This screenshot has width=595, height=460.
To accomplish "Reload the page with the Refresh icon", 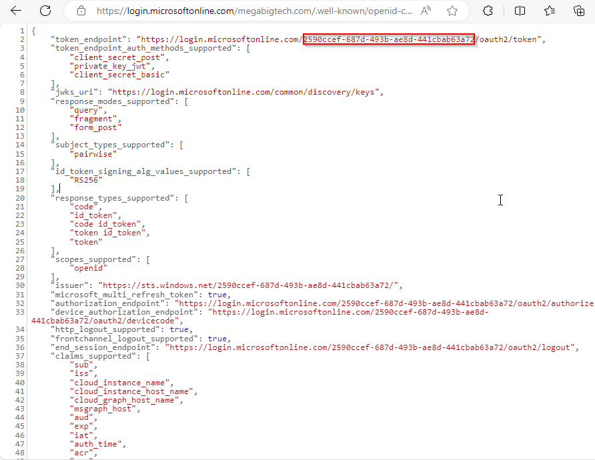I will coord(45,11).
